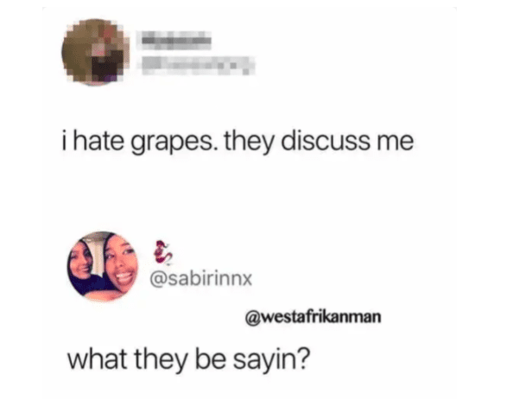519x399 pixels.
Task: Click the blurred username handle under display name
Action: point(198,66)
